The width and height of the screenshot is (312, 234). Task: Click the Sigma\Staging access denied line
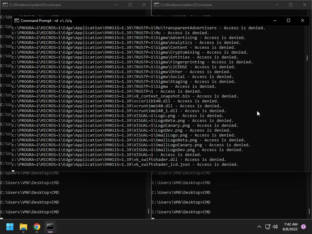click(124, 81)
